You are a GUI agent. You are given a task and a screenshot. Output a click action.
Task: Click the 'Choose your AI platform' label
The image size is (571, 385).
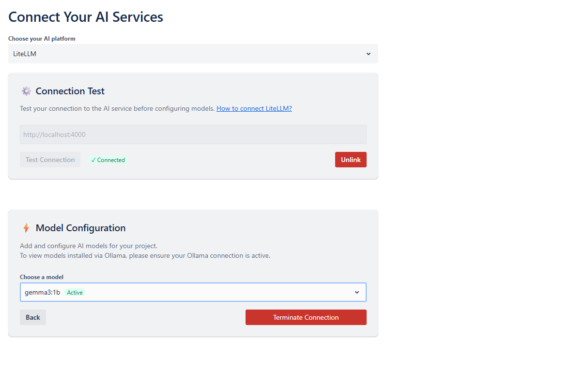coord(42,39)
